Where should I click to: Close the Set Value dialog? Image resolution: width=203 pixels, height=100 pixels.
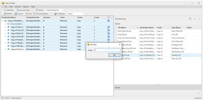click(x=120, y=44)
